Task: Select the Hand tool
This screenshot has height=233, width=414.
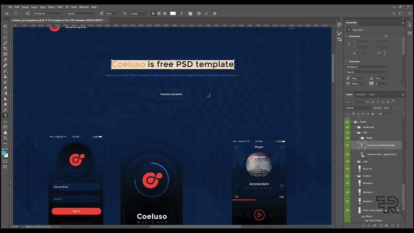Action: pyautogui.click(x=5, y=132)
